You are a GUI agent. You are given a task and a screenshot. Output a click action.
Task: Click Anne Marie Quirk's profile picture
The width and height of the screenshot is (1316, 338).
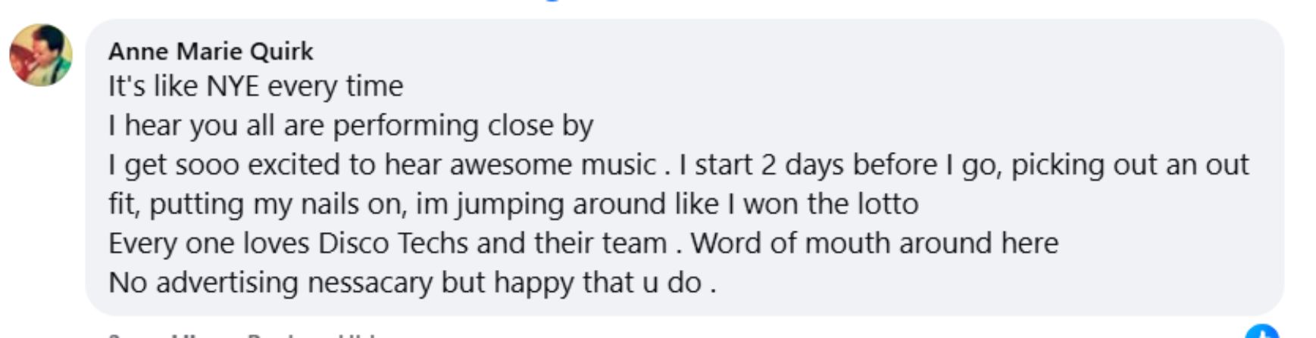click(x=41, y=55)
